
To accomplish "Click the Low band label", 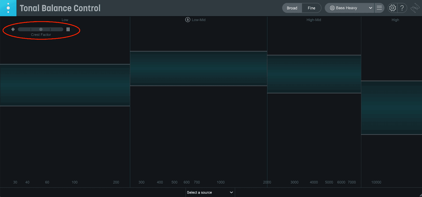I will point(65,20).
